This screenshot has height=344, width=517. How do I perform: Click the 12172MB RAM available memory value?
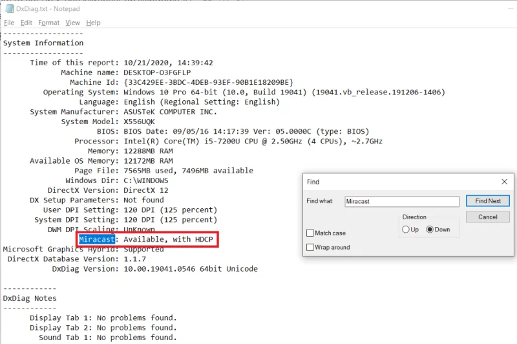click(x=149, y=161)
